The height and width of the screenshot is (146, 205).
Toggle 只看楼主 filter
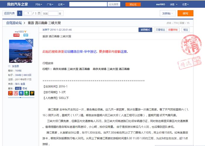coord(160,30)
